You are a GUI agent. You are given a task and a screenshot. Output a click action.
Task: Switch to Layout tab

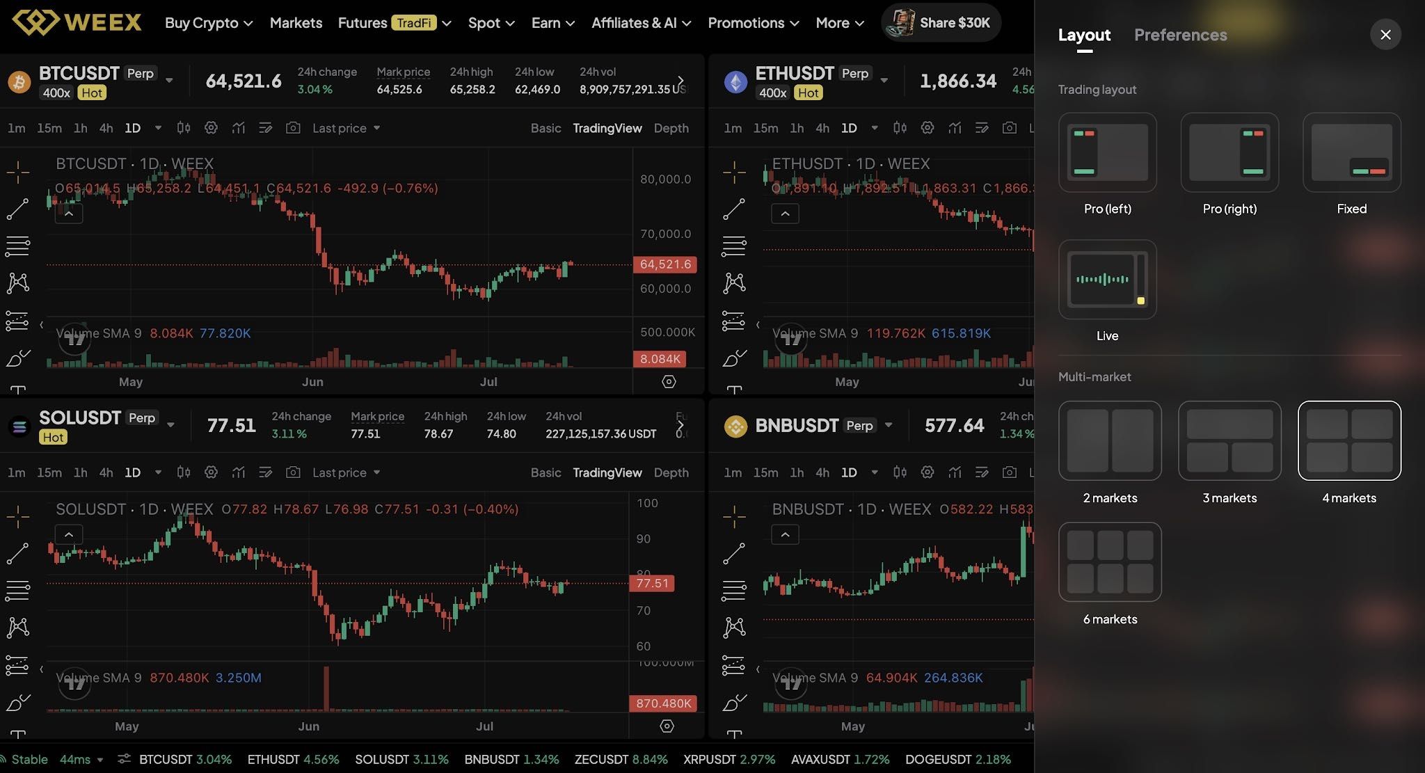[1084, 35]
